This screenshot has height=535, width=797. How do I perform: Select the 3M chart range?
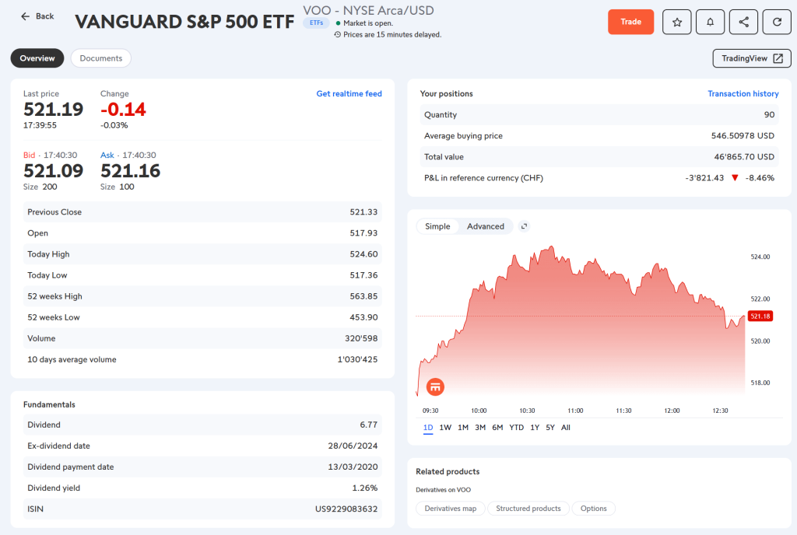pos(480,428)
